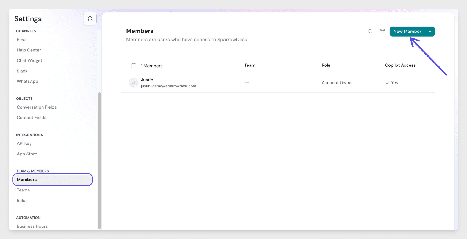Click the Copilot Access column header
467x239 pixels.
[x=400, y=65]
